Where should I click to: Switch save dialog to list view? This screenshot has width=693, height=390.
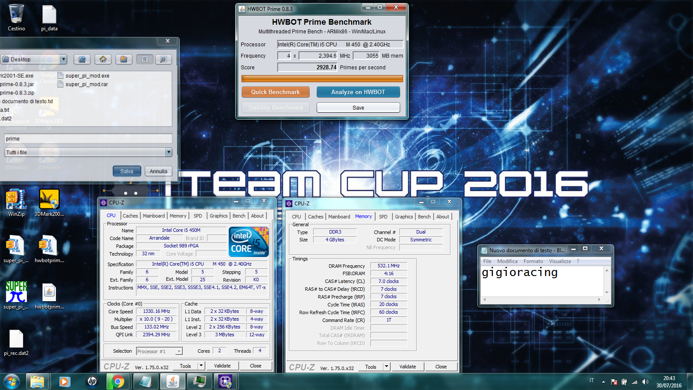pos(145,59)
